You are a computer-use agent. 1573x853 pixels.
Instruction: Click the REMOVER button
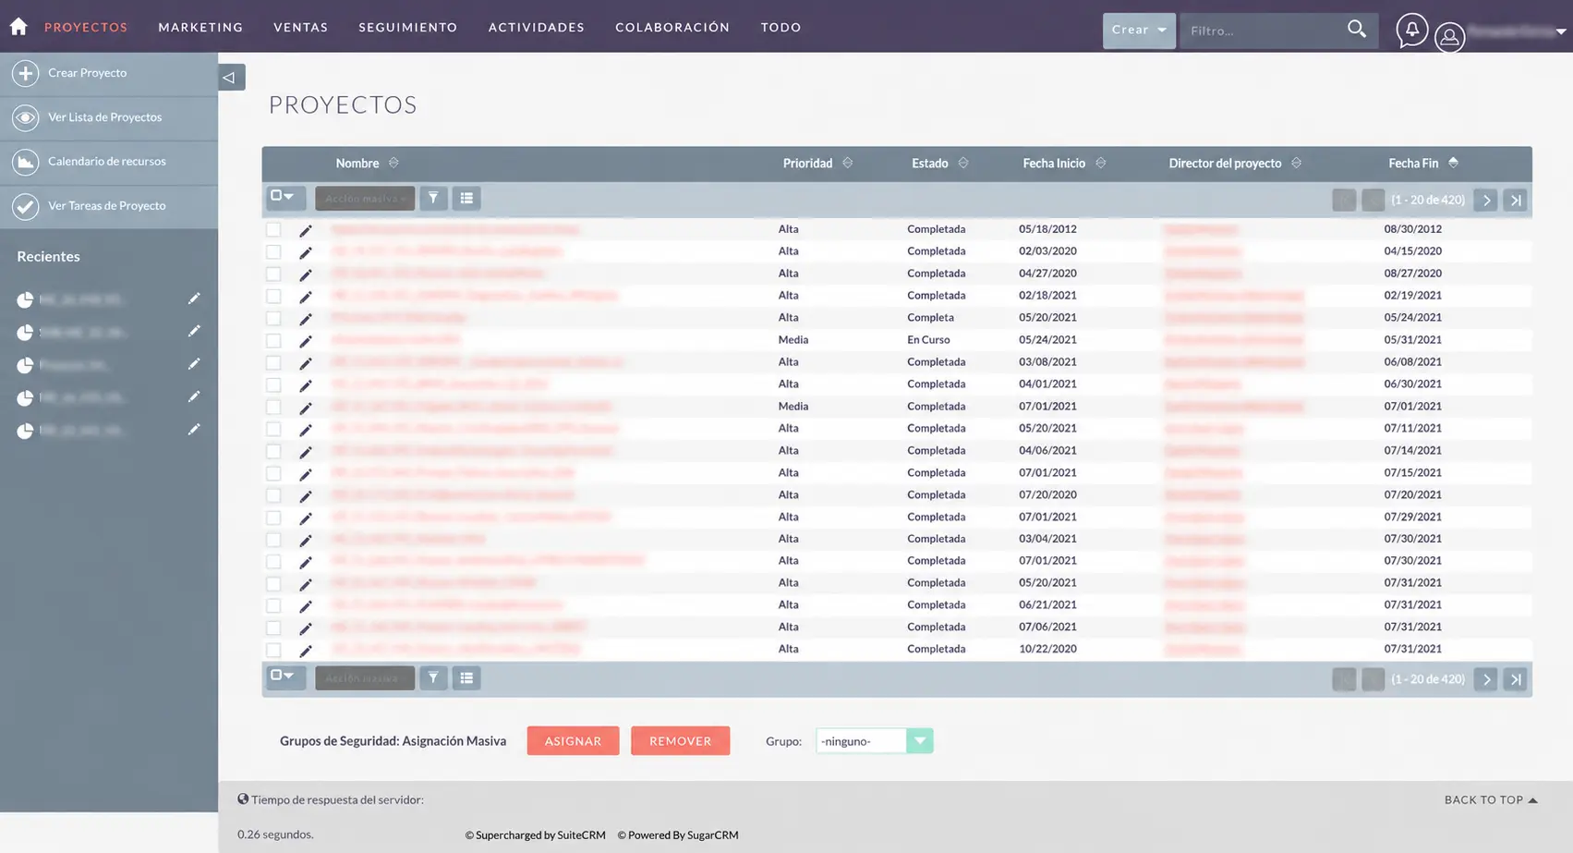click(x=680, y=741)
